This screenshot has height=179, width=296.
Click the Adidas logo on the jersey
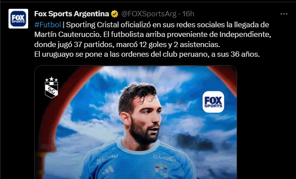109,170
